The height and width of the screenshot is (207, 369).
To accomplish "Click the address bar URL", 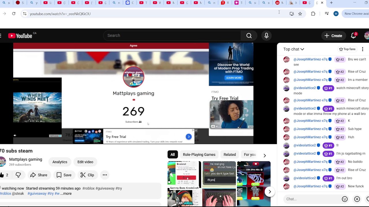I will click(60, 14).
